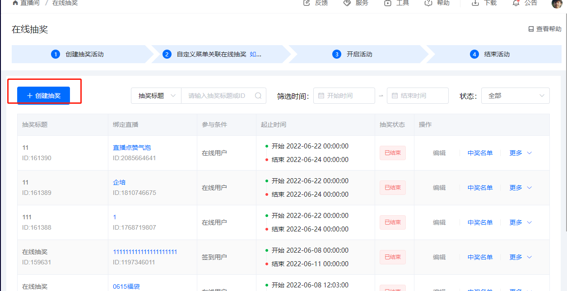Click the ID:2085664641 text

[x=135, y=158]
